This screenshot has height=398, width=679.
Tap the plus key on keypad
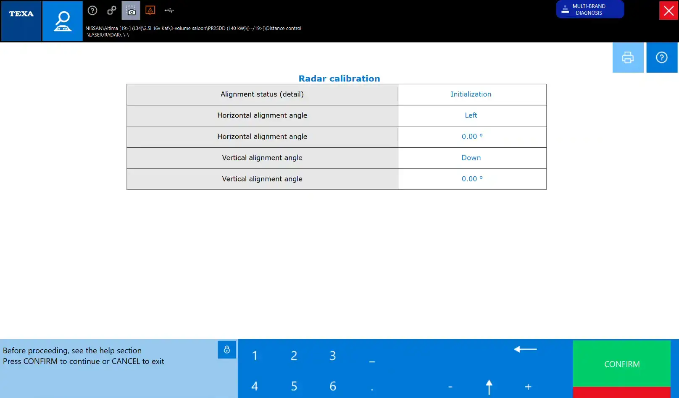pos(528,387)
